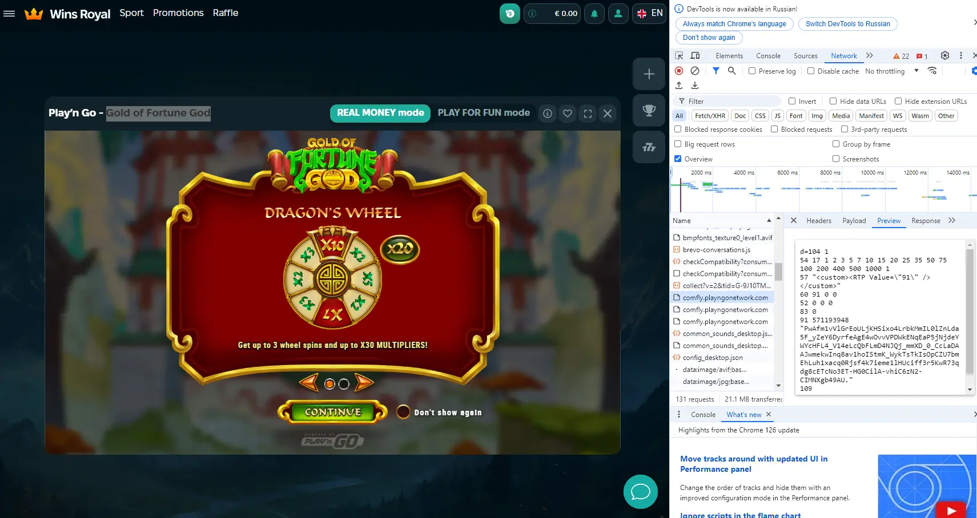Expand more DevTools tabs chevron

pos(870,55)
